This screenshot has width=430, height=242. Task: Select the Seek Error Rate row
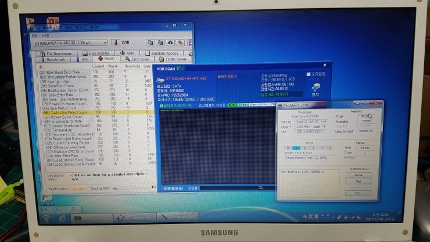[96, 95]
